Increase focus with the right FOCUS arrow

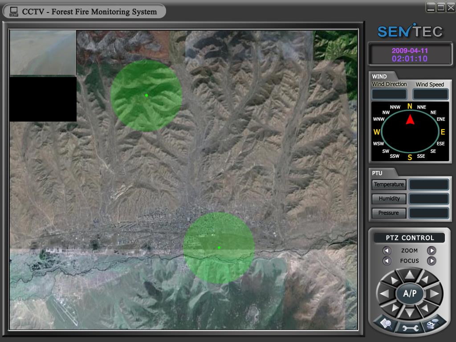pyautogui.click(x=432, y=261)
